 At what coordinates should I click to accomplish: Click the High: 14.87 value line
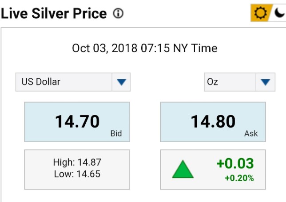click(x=77, y=163)
